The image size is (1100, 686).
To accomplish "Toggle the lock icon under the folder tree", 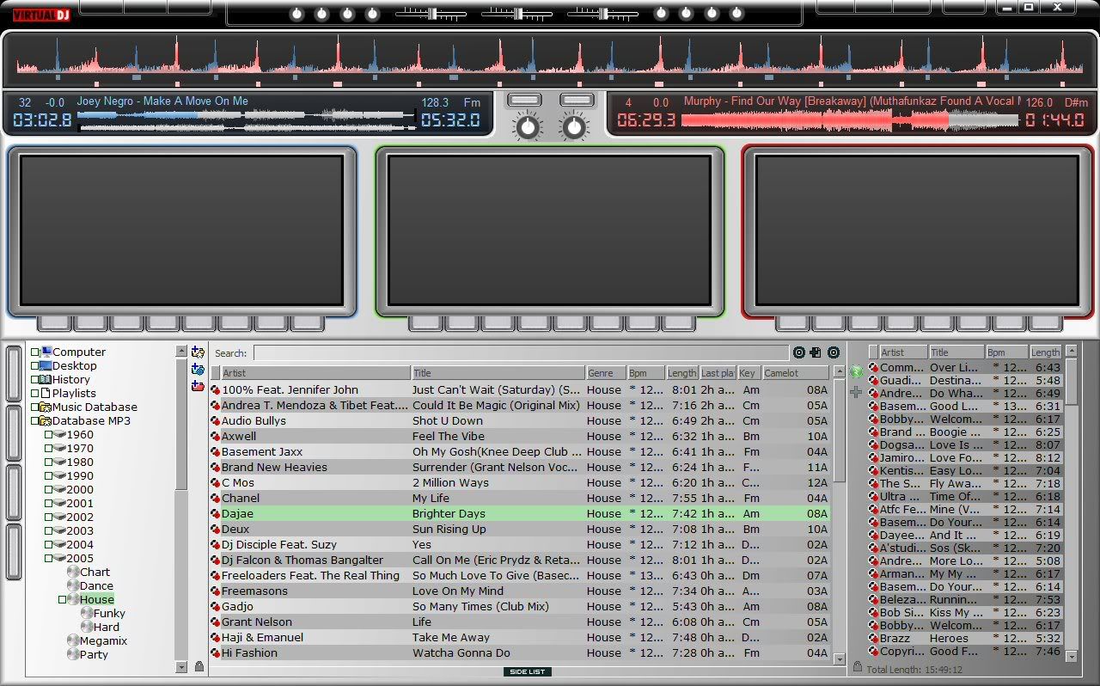I will 199,666.
